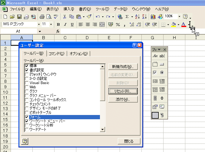Open a file with the Open folder icon

[12, 17]
